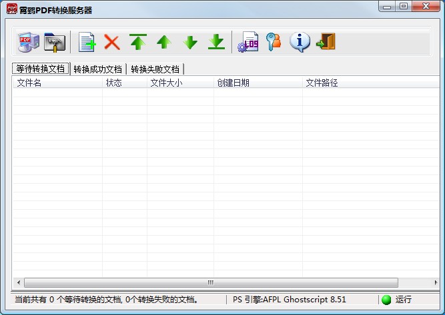Click the horizontal scrollbar left arrow
Viewport: 445px width, 315px height.
(x=19, y=282)
